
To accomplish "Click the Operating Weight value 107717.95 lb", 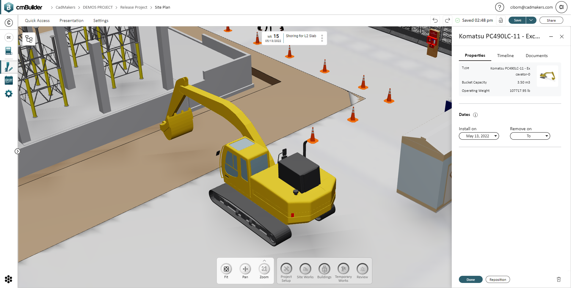I will pyautogui.click(x=520, y=91).
